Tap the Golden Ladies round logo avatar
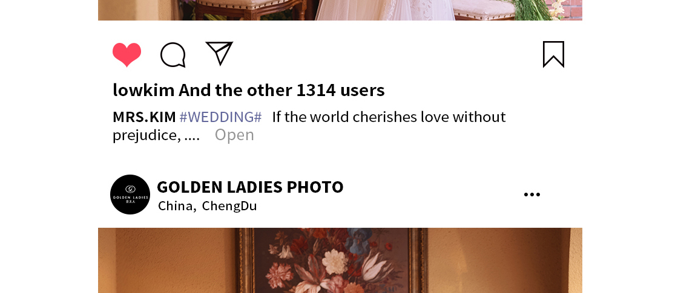This screenshot has height=293, width=681. coord(130,195)
